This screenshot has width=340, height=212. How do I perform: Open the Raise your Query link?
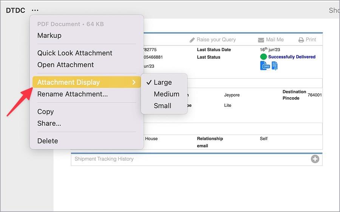tap(216, 39)
